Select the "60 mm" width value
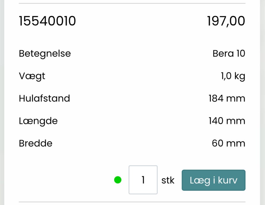 tap(229, 143)
